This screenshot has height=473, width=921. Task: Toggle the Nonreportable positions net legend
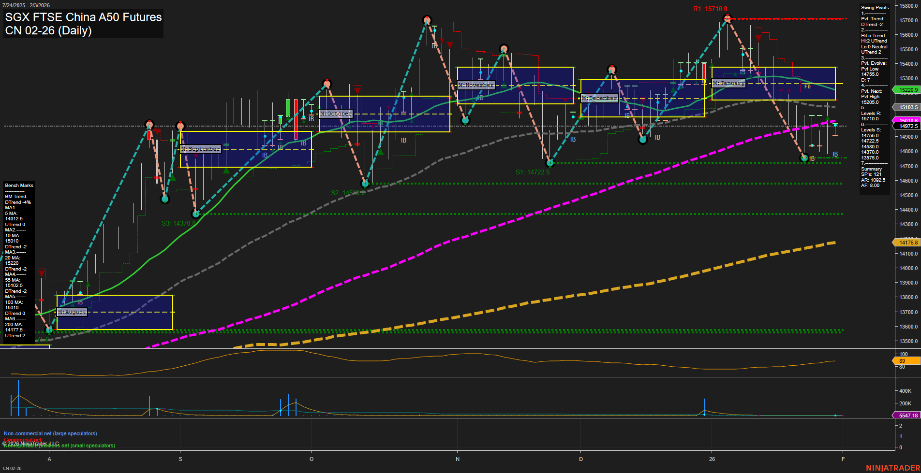coord(58,445)
